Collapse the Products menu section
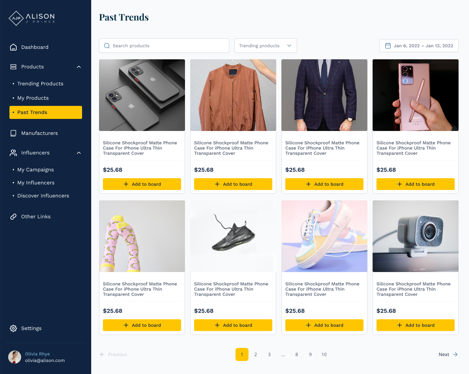The height and width of the screenshot is (374, 469). pos(79,67)
